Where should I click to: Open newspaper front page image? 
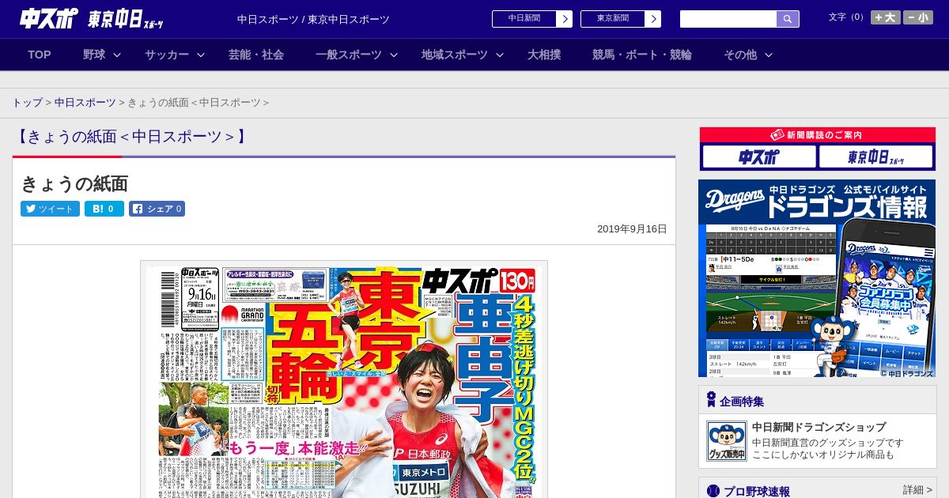pos(344,379)
